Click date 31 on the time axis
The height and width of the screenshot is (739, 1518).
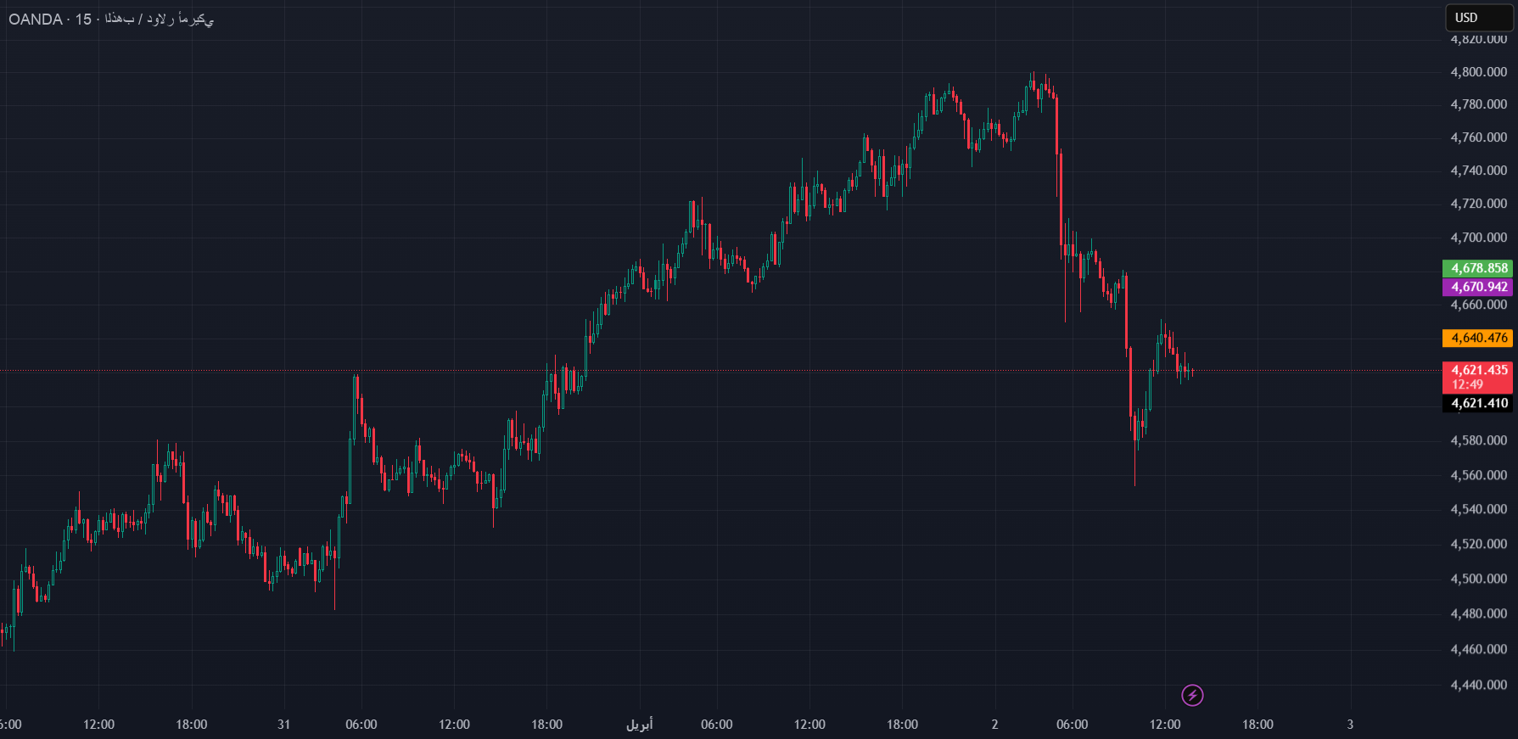(283, 725)
